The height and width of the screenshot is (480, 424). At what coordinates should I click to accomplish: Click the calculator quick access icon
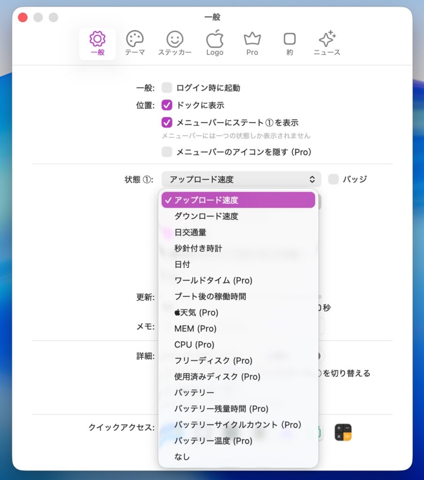point(342,432)
